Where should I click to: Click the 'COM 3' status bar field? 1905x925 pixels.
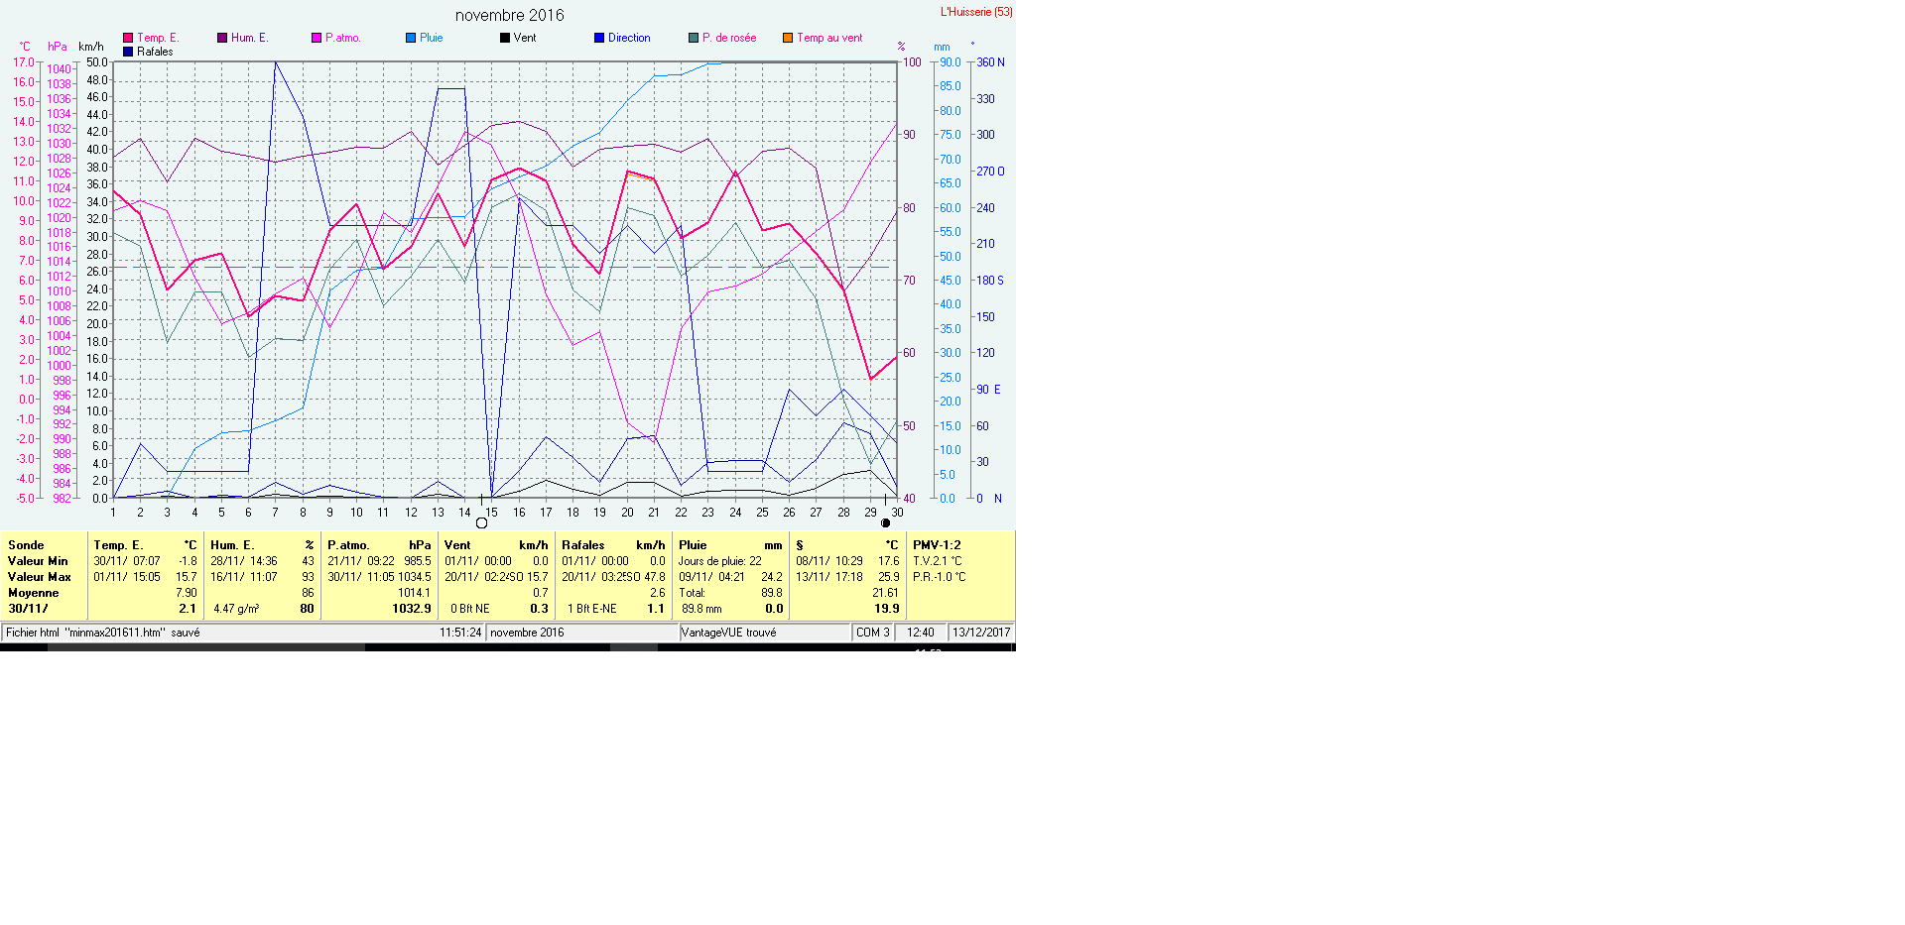(873, 633)
